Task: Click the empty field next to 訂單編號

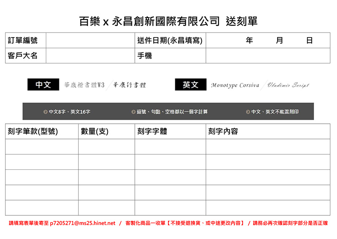Action: pos(90,41)
